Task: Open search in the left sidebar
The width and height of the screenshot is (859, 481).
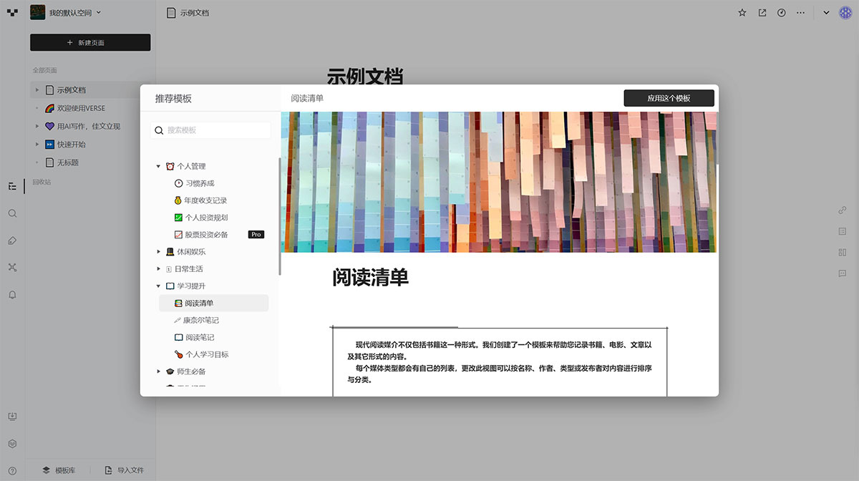Action: pos(11,213)
